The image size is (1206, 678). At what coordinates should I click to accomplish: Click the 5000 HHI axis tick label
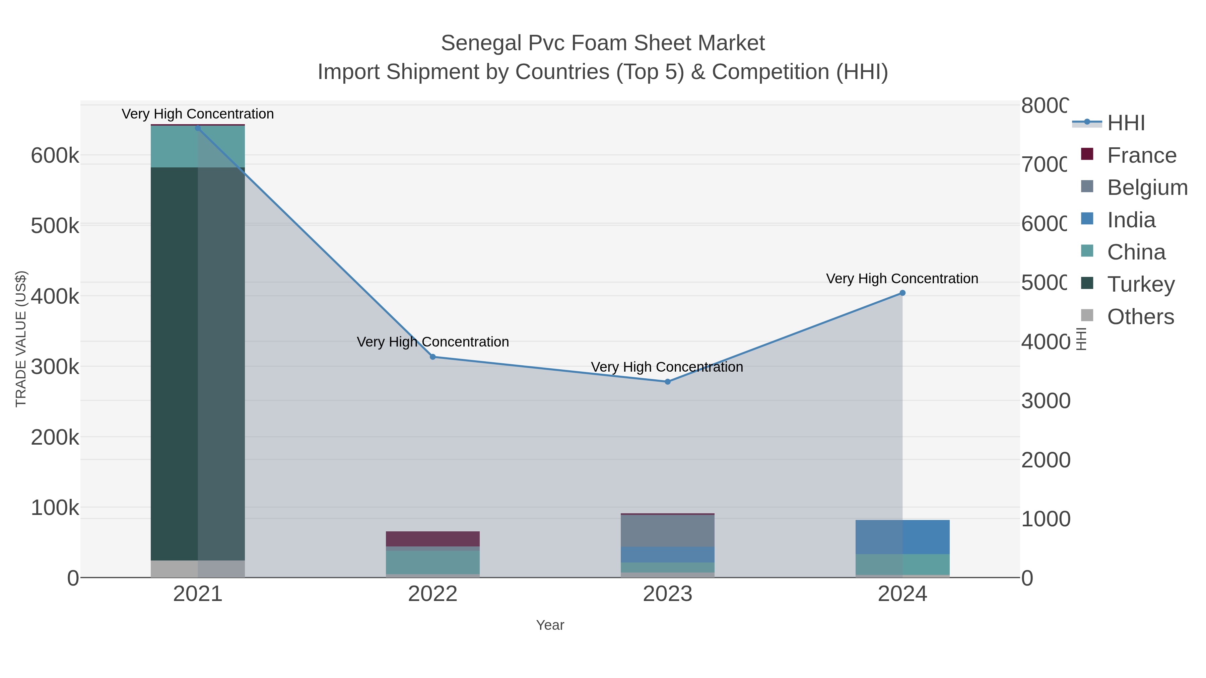point(1044,283)
